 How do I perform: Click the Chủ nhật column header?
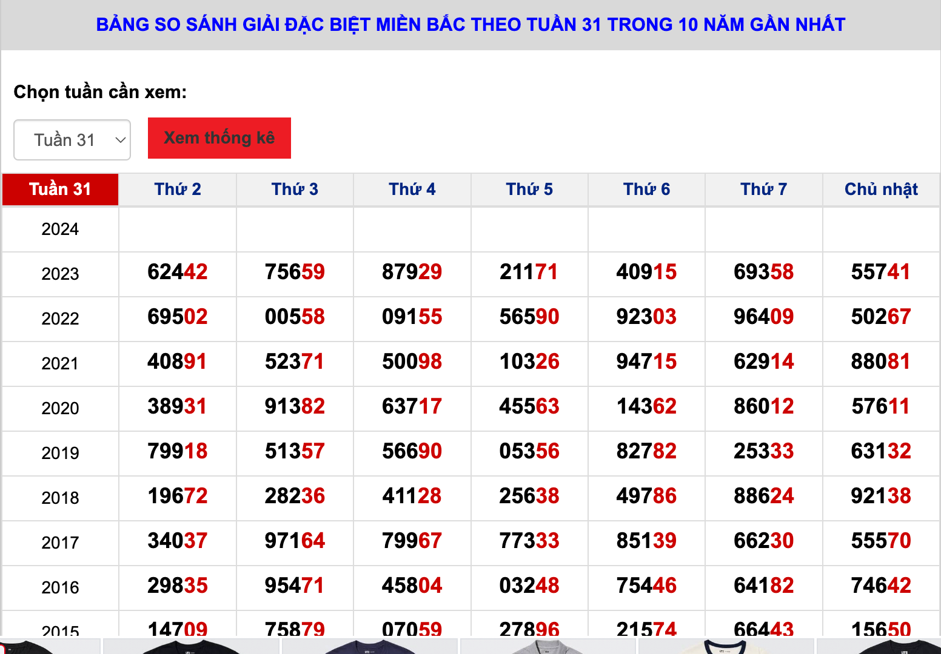pos(881,190)
